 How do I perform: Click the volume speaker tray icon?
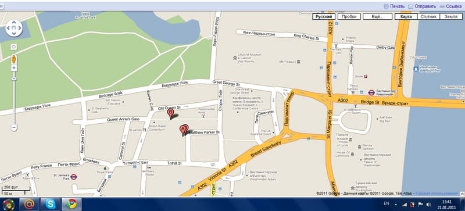click(x=428, y=205)
